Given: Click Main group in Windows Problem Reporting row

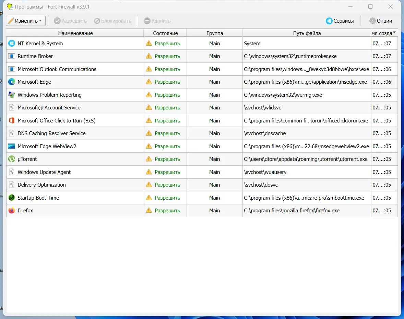Looking at the screenshot, I should [x=214, y=95].
